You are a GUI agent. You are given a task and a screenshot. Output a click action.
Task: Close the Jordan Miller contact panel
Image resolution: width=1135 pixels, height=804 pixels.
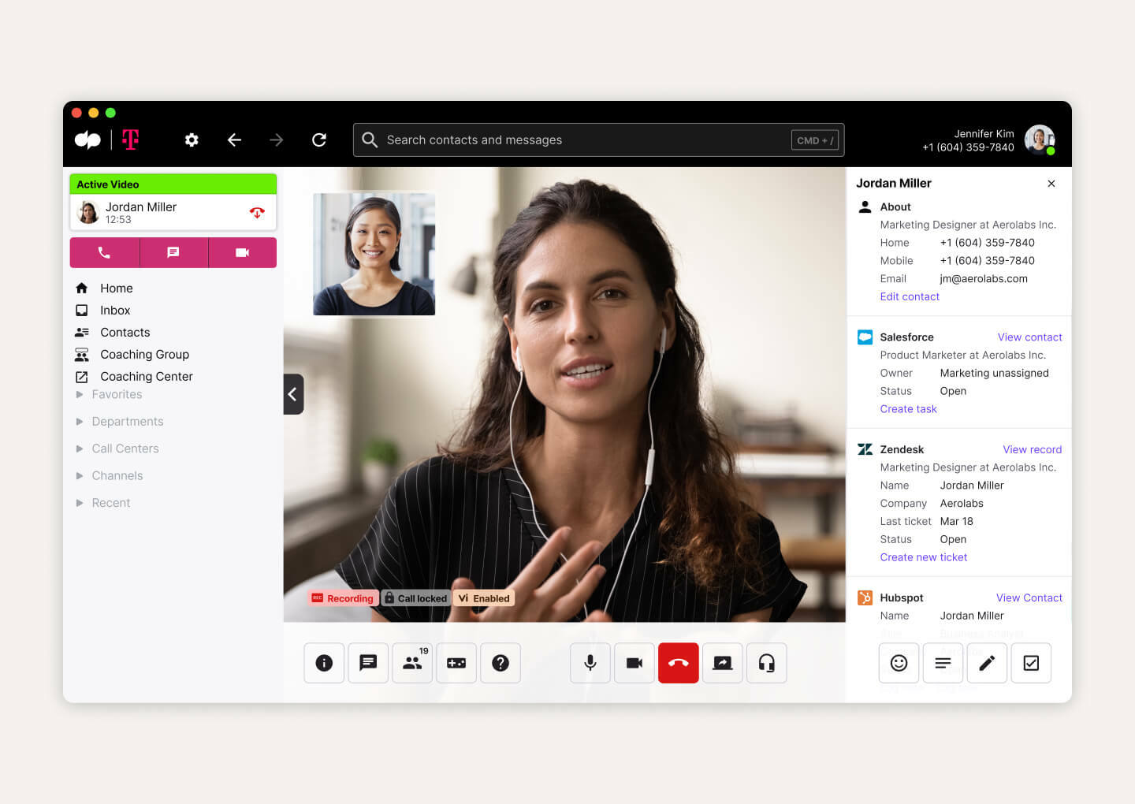[1051, 184]
